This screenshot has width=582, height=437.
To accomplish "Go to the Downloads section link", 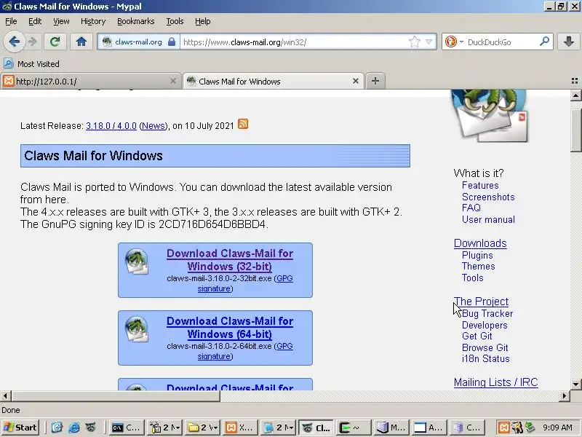I will [480, 243].
